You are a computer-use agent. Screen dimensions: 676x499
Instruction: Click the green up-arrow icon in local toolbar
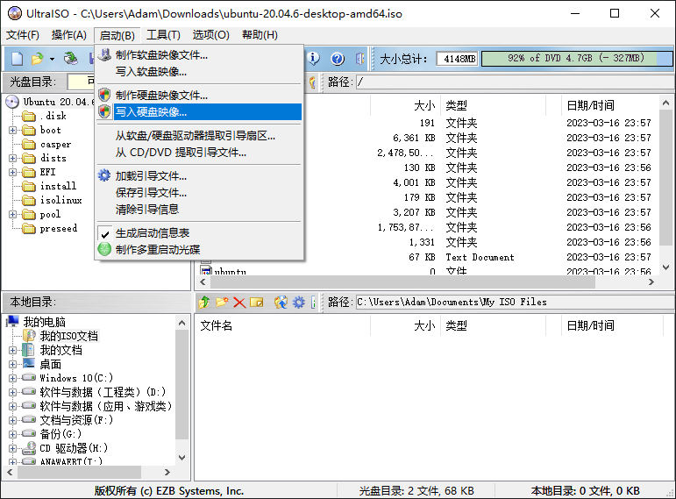[x=204, y=303]
